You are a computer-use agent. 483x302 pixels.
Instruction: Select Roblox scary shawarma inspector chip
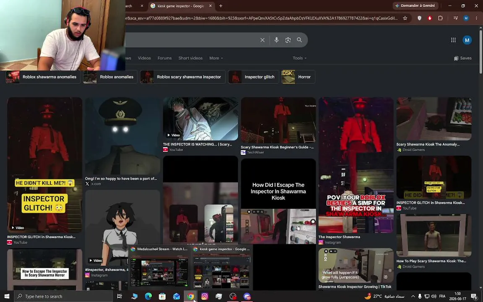(183, 77)
